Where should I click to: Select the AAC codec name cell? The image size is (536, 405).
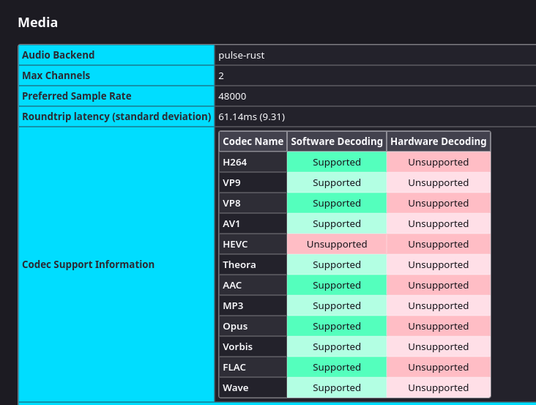coord(253,285)
